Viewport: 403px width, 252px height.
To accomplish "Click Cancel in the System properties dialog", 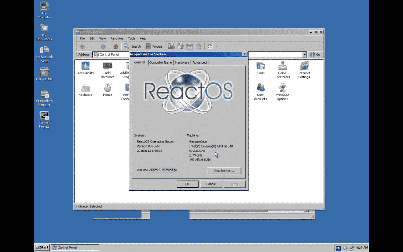I will coord(211,184).
